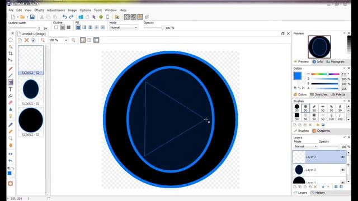Image resolution: width=358 pixels, height=201 pixels.
Task: Select the third Outline style option
Action: [x=68, y=27]
